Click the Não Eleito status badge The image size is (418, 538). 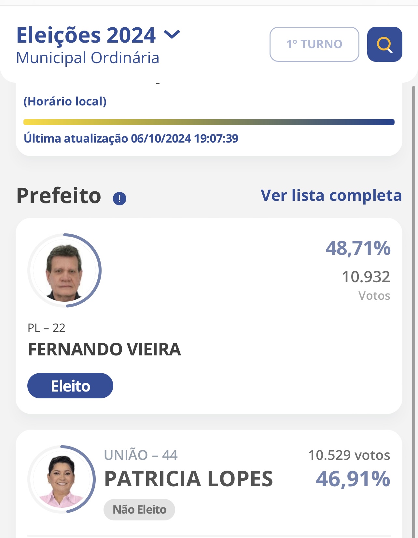[139, 509]
